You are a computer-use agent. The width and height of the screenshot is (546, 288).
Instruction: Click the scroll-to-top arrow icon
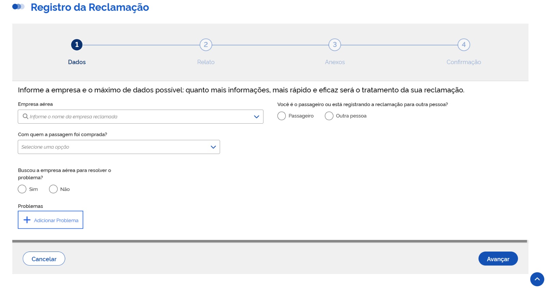(537, 279)
